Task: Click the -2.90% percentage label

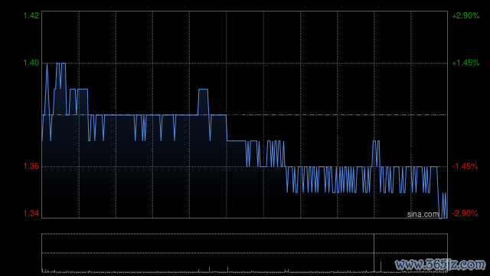Action: tap(465, 213)
